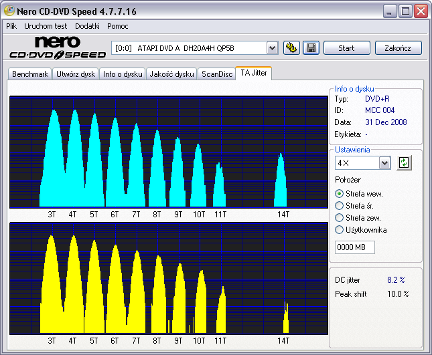Open the Uruchom test menu

[46, 26]
